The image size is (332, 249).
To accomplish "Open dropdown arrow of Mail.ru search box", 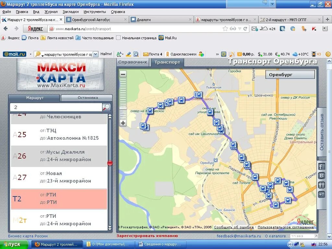I will (96, 54).
